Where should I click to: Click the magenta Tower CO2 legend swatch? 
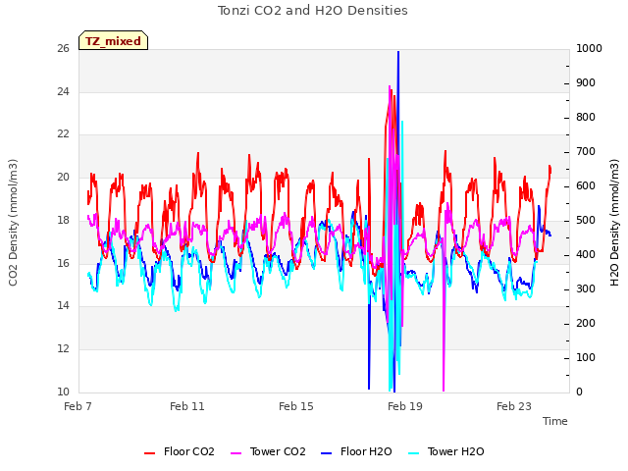(x=235, y=453)
